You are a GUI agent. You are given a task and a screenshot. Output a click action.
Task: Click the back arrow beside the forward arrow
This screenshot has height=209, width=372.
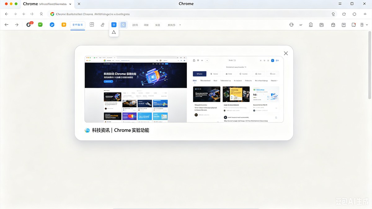pyautogui.click(x=7, y=25)
